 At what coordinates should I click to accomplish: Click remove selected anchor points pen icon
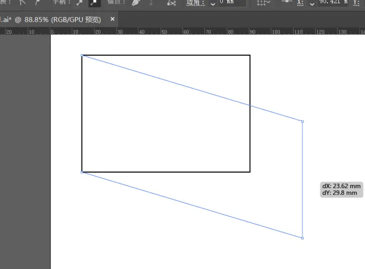click(136, 3)
